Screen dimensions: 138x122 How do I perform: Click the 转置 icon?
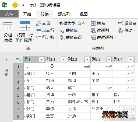click(39, 23)
